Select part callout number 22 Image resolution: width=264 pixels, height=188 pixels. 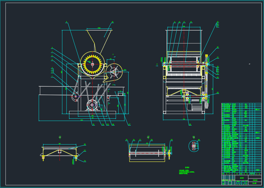tap(218, 71)
